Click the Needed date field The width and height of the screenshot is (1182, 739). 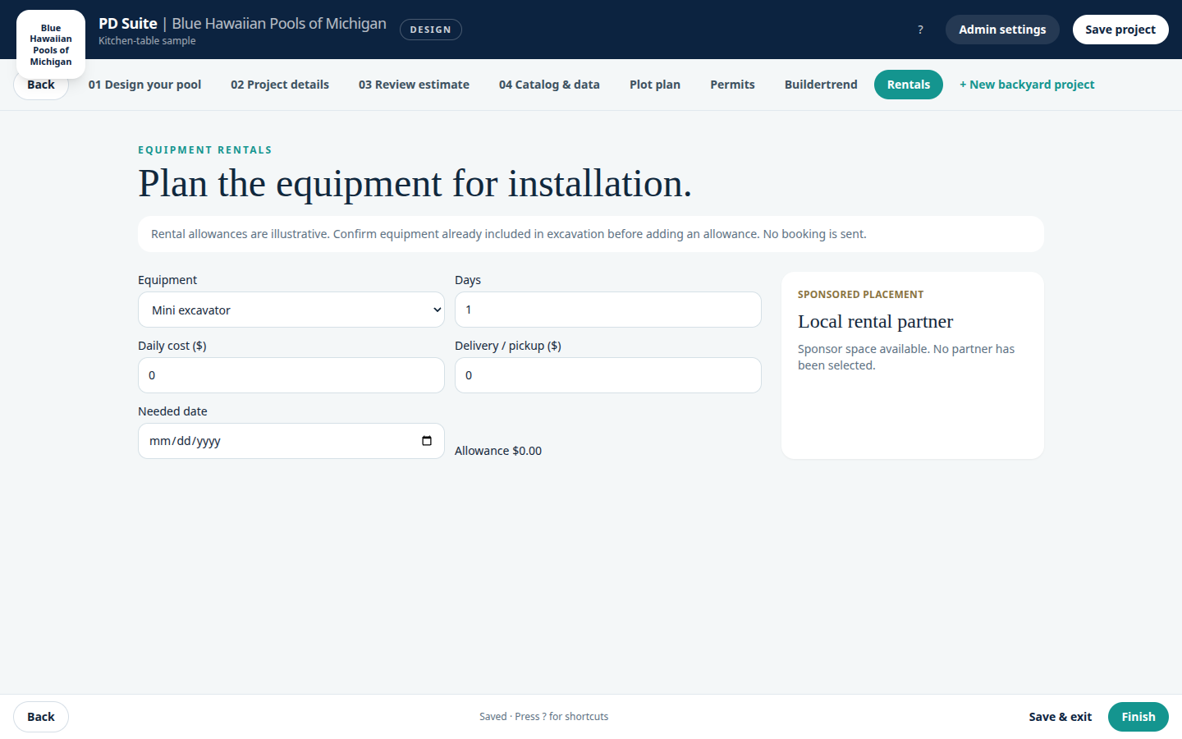point(291,441)
